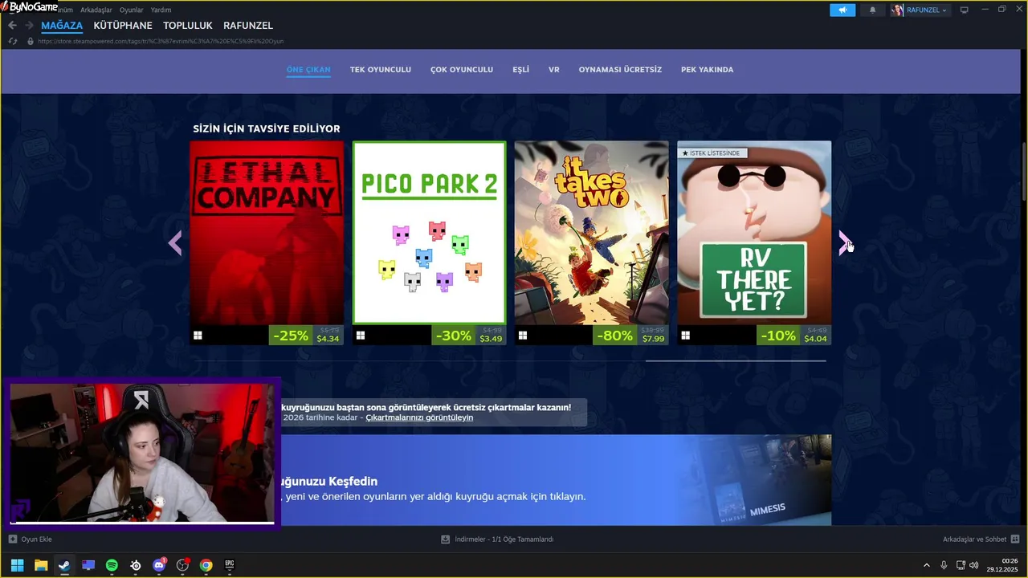Open SteelSeries app from the taskbar
The width and height of the screenshot is (1028, 578).
(x=136, y=565)
